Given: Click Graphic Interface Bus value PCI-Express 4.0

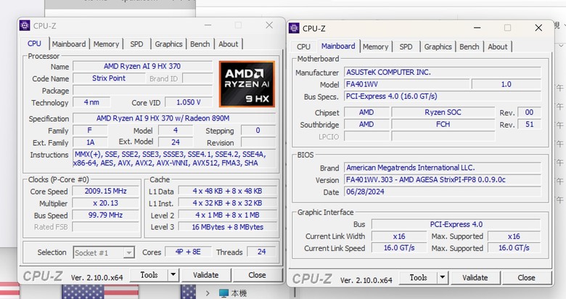Looking at the screenshot, I should click(456, 224).
